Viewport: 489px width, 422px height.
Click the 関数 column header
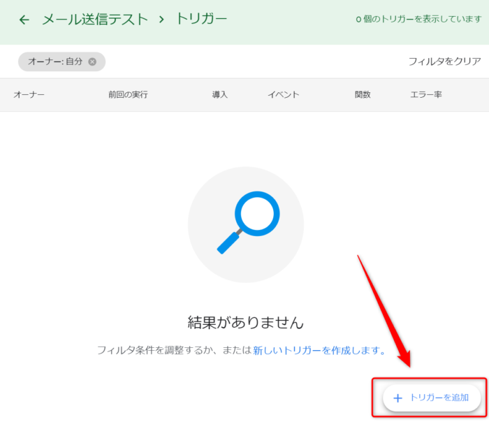pos(363,94)
